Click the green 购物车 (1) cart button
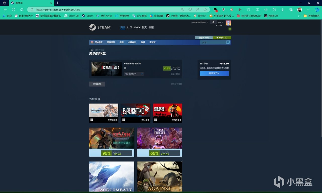322x193 pixels. tap(222, 38)
